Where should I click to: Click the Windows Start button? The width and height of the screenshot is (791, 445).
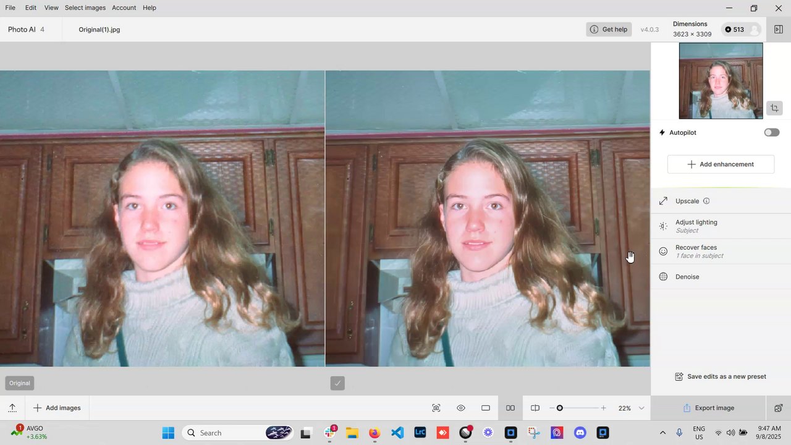168,433
